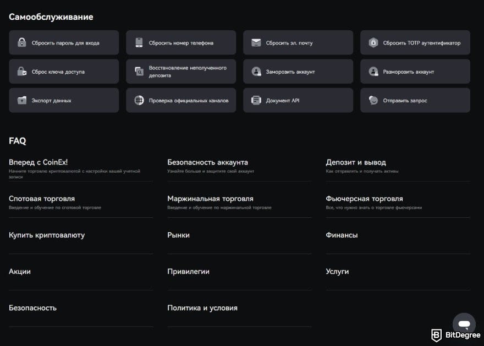View Акции FAQ section
Image resolution: width=484 pixels, height=346 pixels.
(20, 271)
